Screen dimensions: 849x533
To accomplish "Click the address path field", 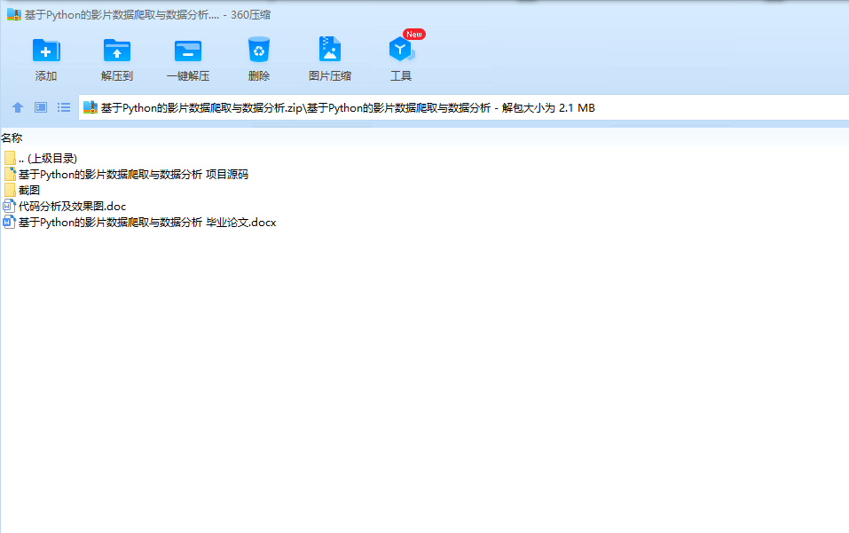I will (x=463, y=107).
